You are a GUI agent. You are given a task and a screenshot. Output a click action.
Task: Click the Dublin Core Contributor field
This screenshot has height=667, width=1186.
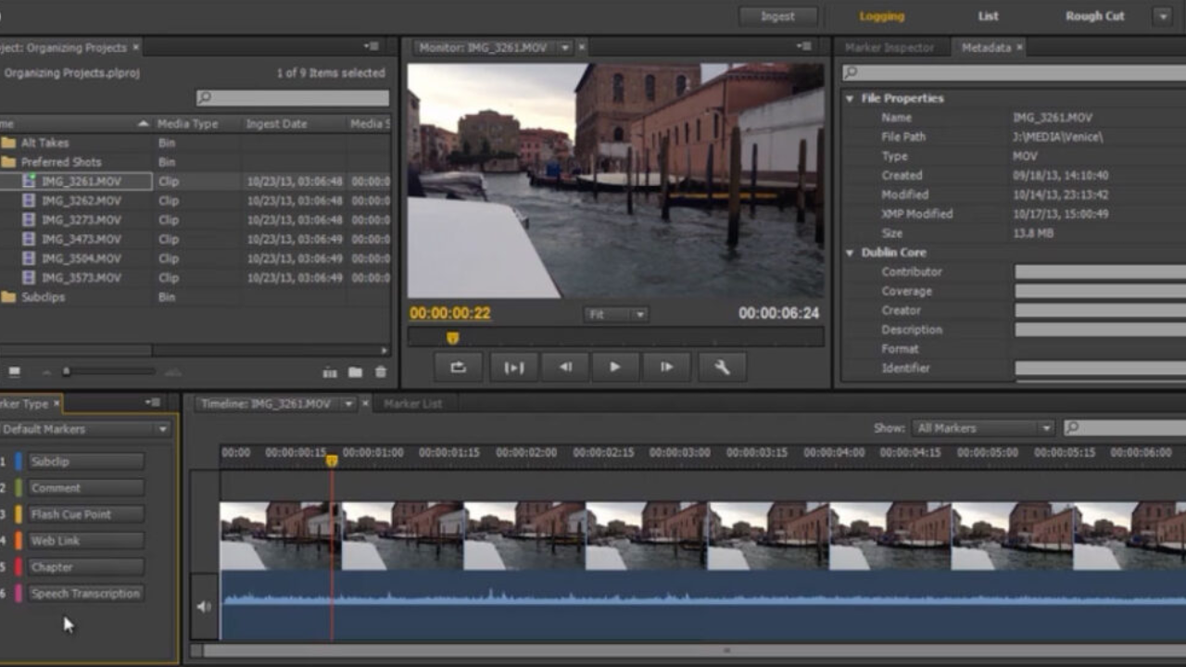click(x=1101, y=272)
